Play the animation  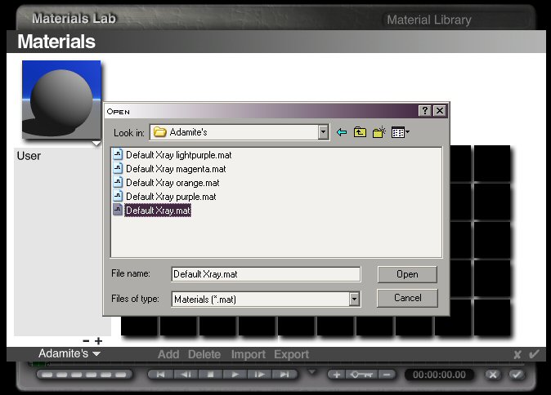[x=235, y=375]
